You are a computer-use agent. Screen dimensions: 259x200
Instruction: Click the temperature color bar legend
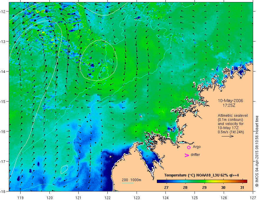202,181
